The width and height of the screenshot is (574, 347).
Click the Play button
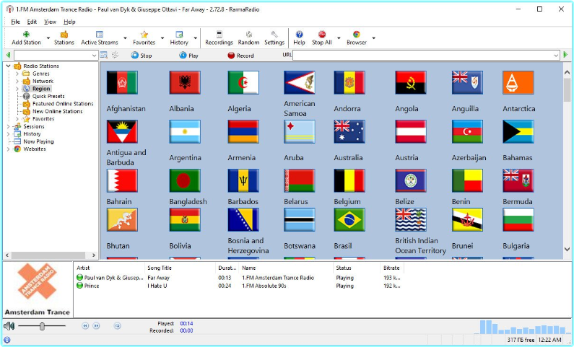(x=188, y=56)
